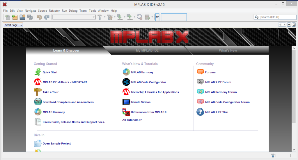Click the blue hexagon icon for Code Configurator
This screenshot has width=298, height=160.
pyautogui.click(x=126, y=82)
